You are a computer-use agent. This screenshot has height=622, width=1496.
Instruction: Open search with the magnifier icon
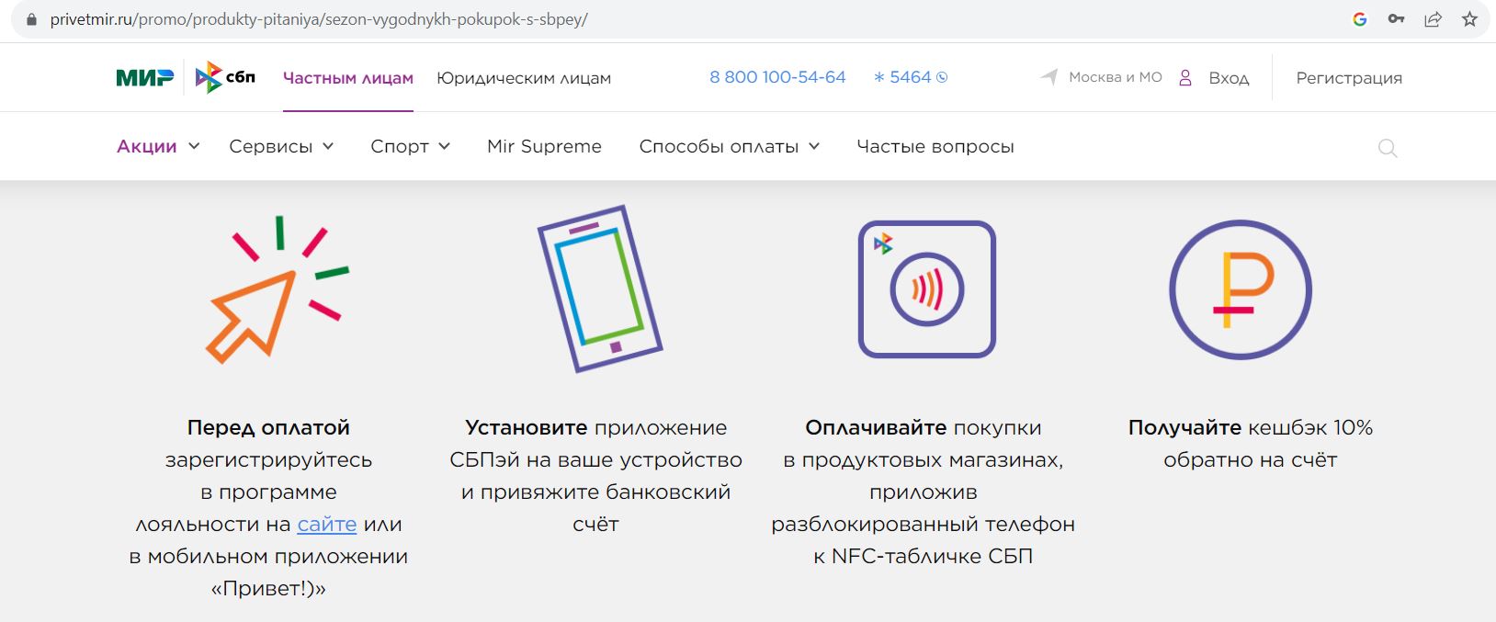[x=1388, y=148]
